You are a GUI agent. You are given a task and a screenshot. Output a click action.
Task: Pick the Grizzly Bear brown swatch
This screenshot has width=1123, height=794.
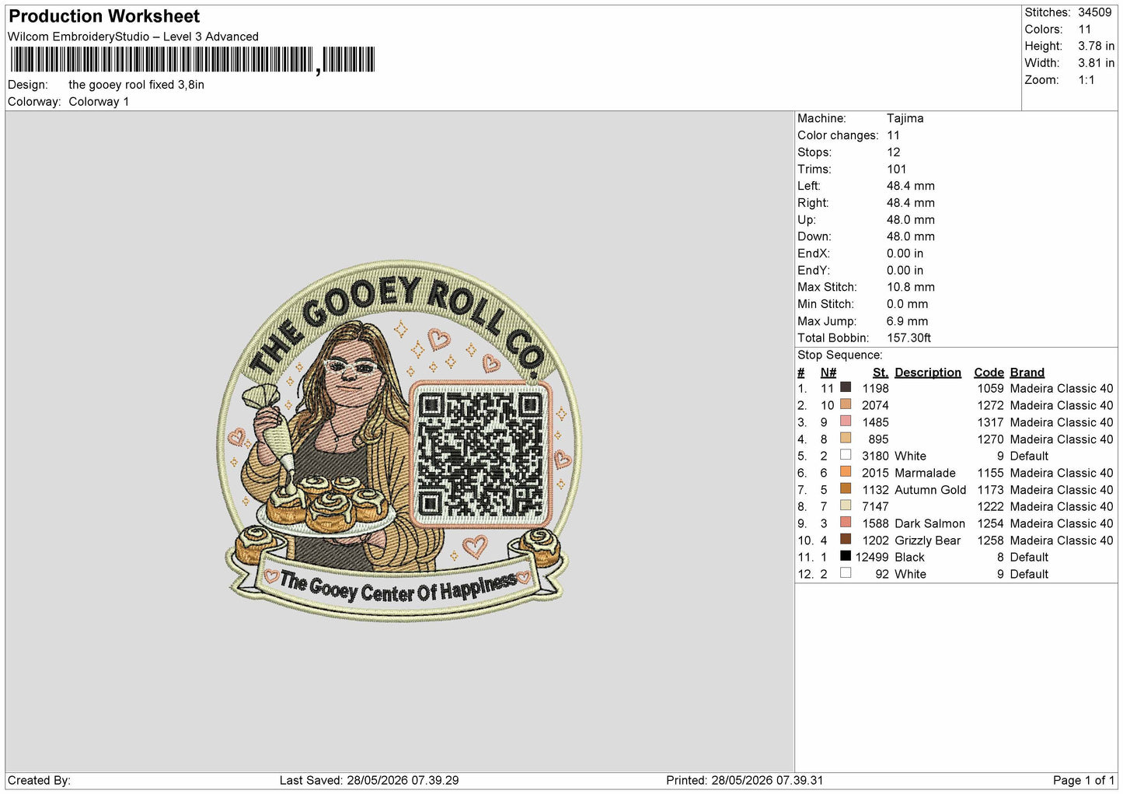pyautogui.click(x=846, y=540)
